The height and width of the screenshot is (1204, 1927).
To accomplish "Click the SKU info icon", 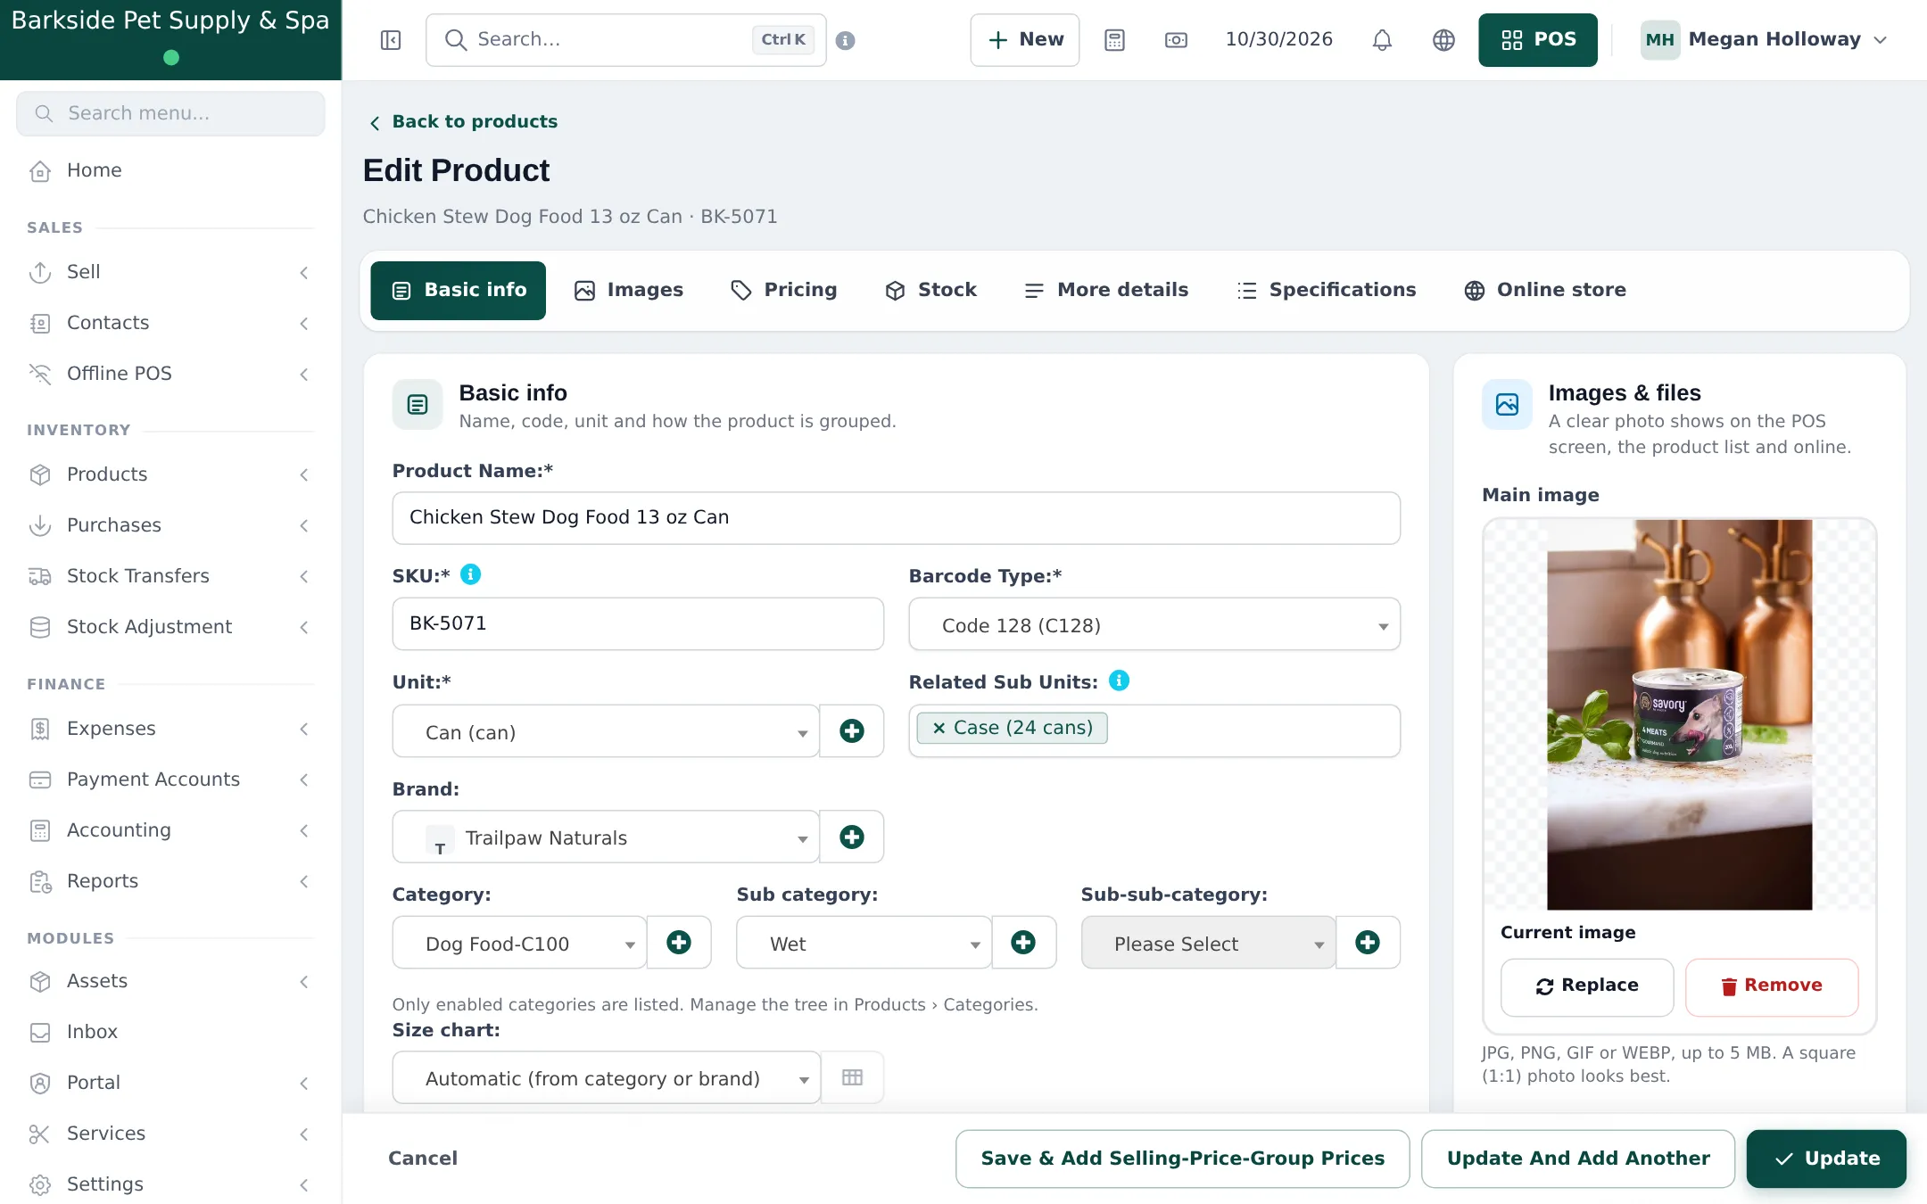I will tap(470, 575).
